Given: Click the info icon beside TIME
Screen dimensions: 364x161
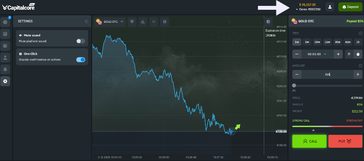Looking at the screenshot, I should tap(360, 33).
